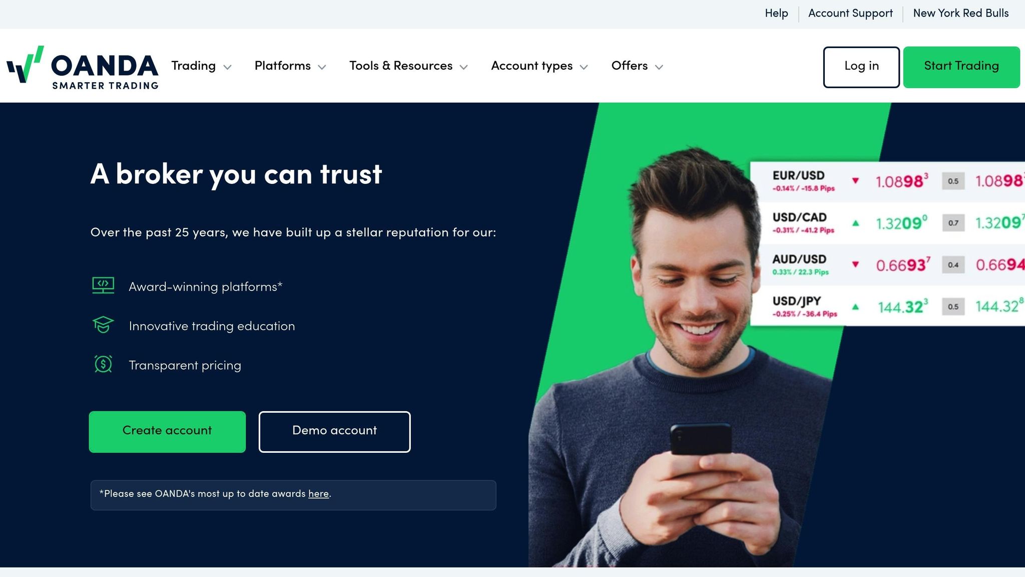Open the Tools & Resources menu

[x=408, y=66]
